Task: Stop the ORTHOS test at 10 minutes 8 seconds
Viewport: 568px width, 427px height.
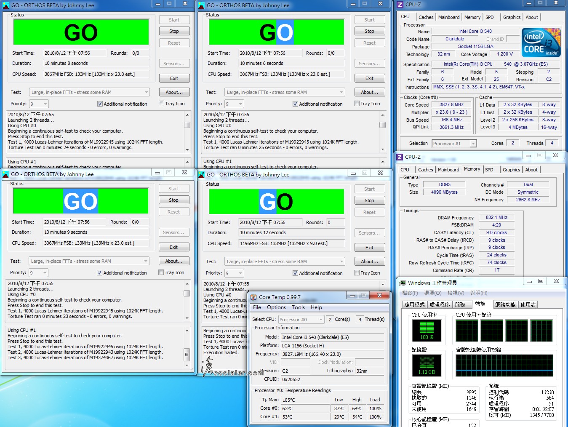Action: (174, 31)
